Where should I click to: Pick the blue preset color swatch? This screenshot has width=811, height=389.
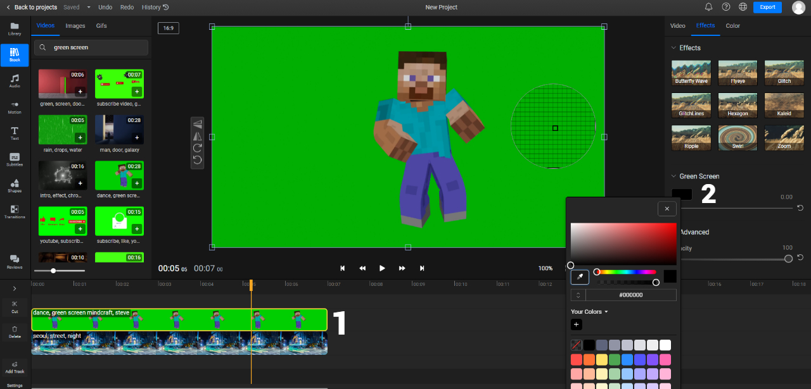click(x=627, y=359)
